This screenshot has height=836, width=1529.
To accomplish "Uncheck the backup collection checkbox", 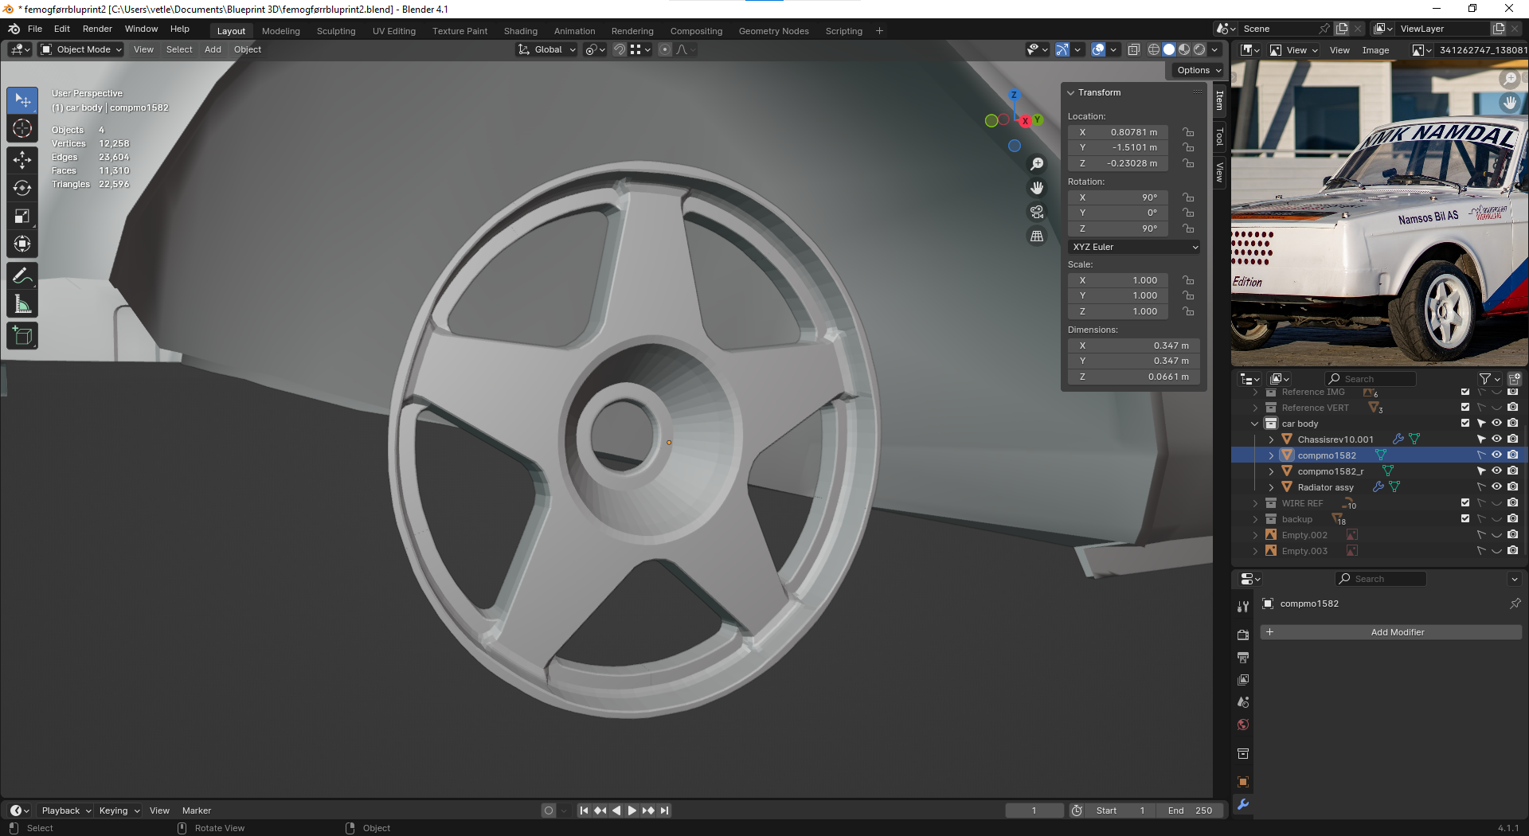I will pos(1465,518).
